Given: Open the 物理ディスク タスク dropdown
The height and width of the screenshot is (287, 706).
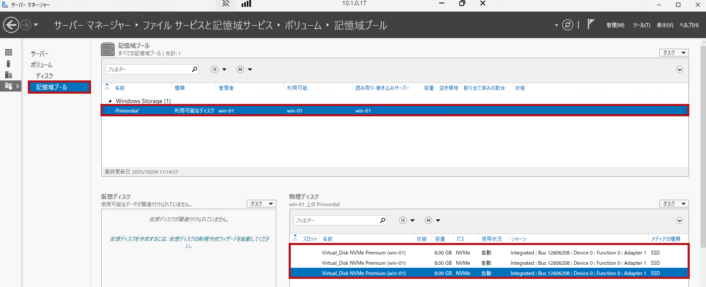Looking at the screenshot, I should click(674, 204).
